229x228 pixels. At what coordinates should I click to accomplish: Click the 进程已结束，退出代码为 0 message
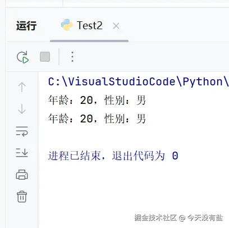coord(113,156)
